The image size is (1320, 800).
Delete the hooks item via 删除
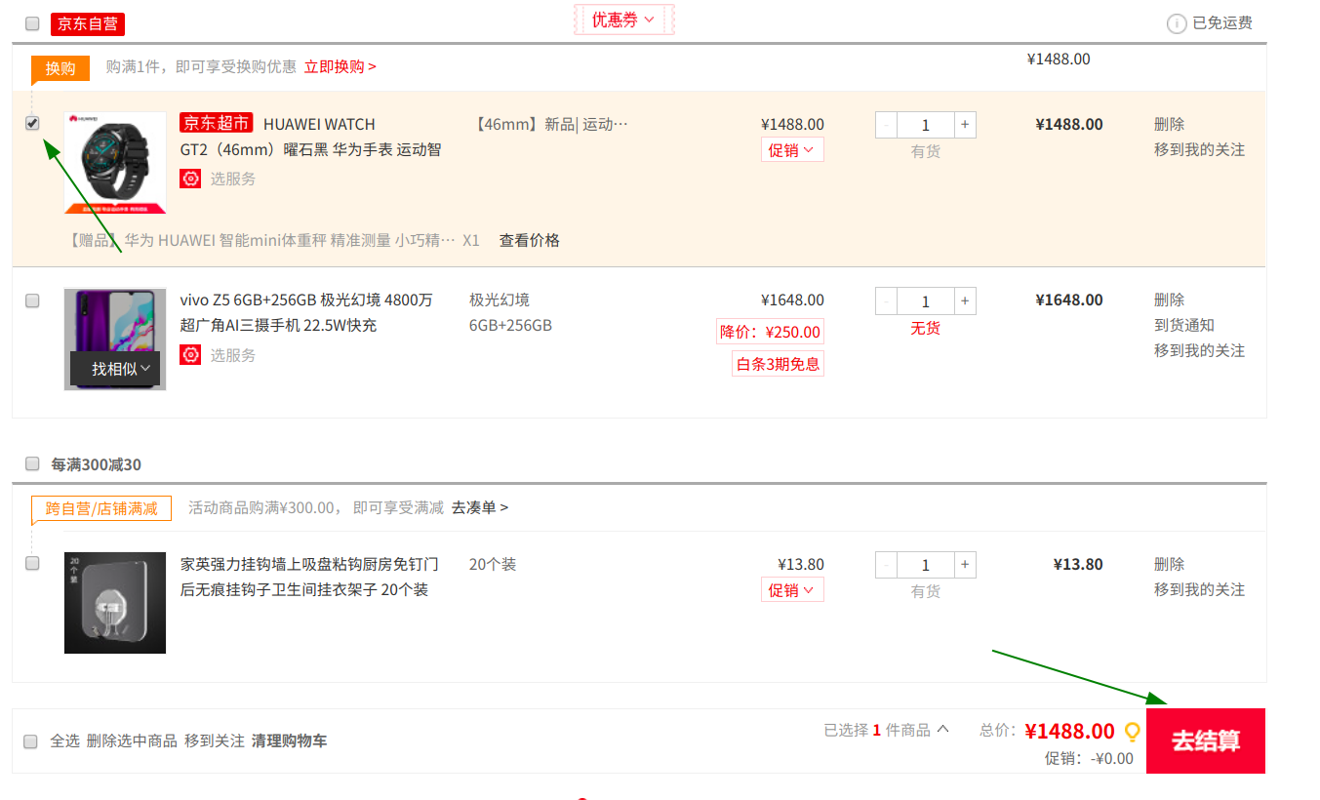[1169, 564]
